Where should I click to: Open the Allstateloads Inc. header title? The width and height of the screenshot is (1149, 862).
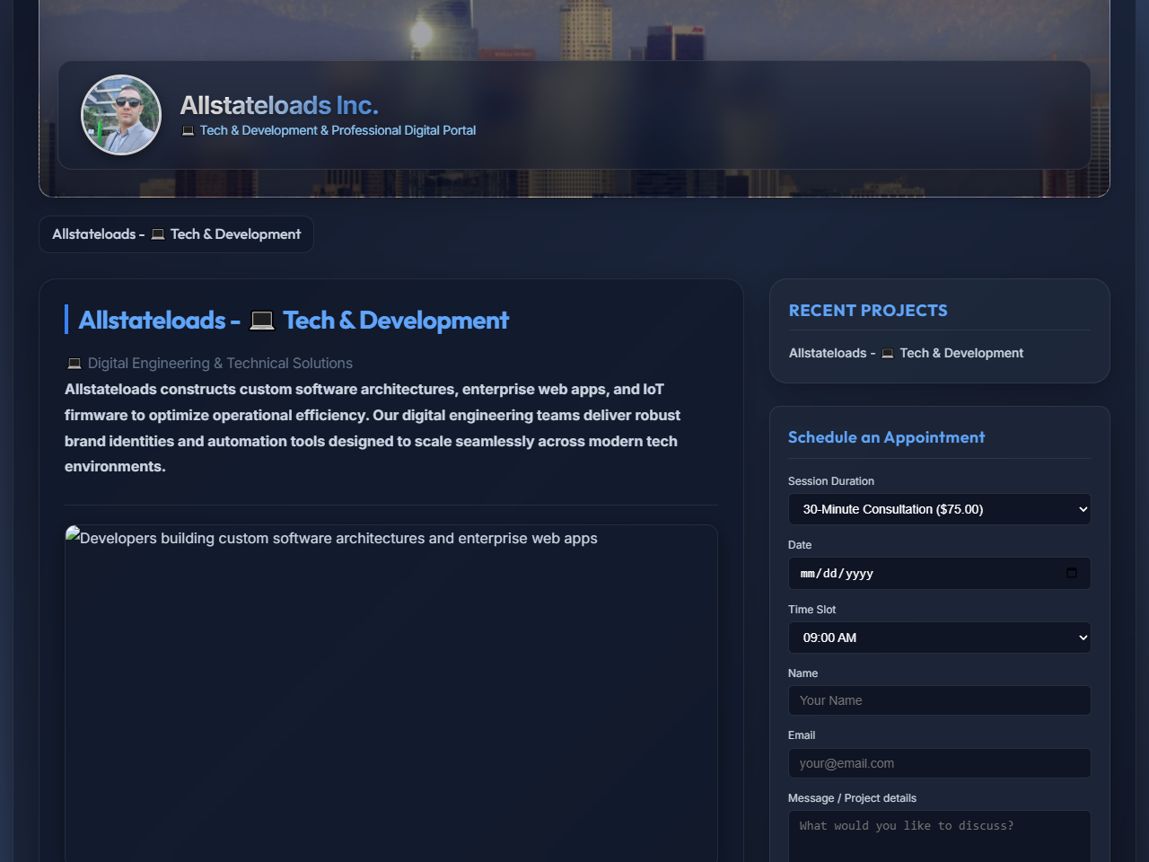point(279,105)
